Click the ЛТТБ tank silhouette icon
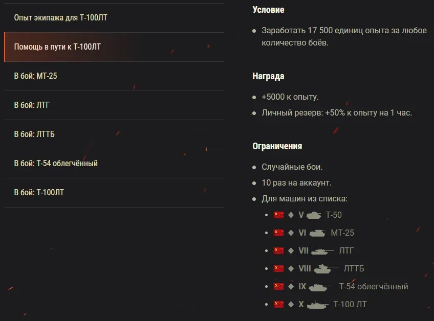The image size is (434, 321). [325, 268]
